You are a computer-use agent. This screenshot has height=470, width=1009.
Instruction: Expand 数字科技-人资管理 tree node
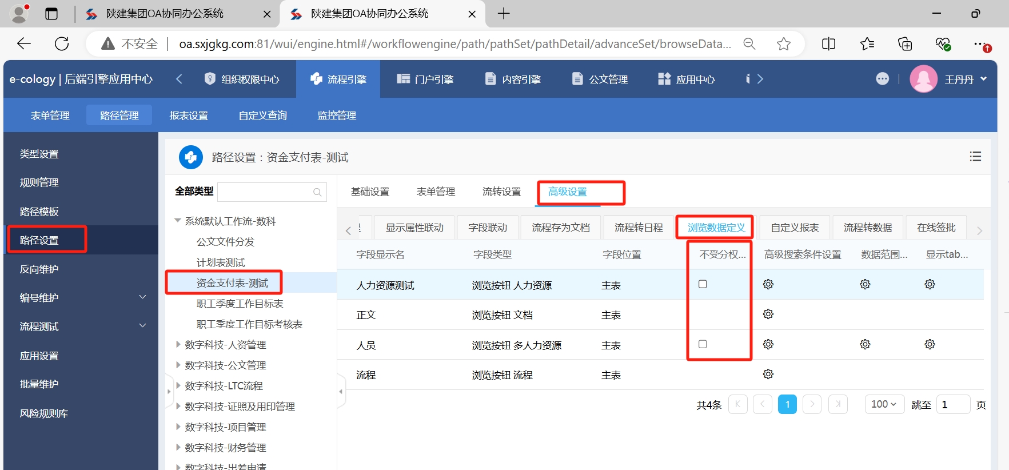click(178, 345)
